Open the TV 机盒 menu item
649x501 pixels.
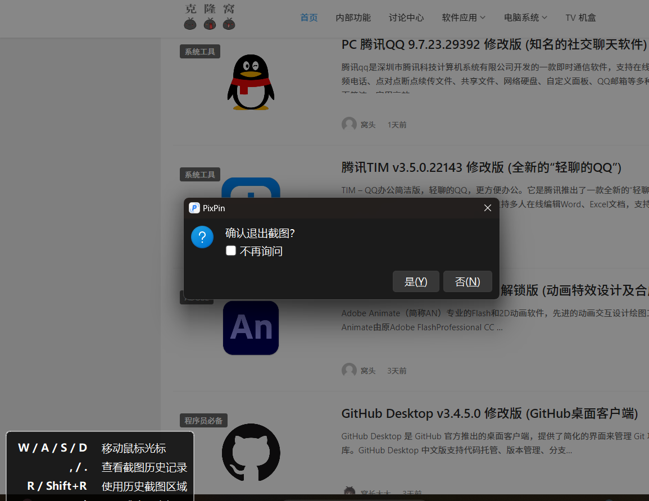pyautogui.click(x=580, y=17)
